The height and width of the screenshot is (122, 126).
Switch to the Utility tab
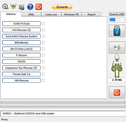click(31, 14)
